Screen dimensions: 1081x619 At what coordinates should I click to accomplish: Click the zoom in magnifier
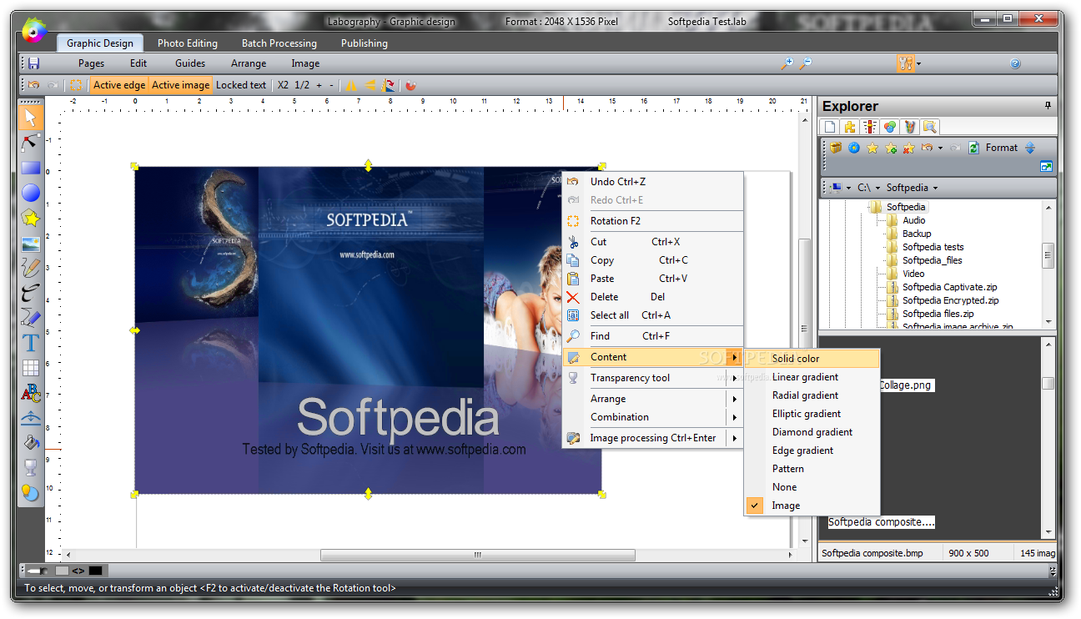click(786, 63)
